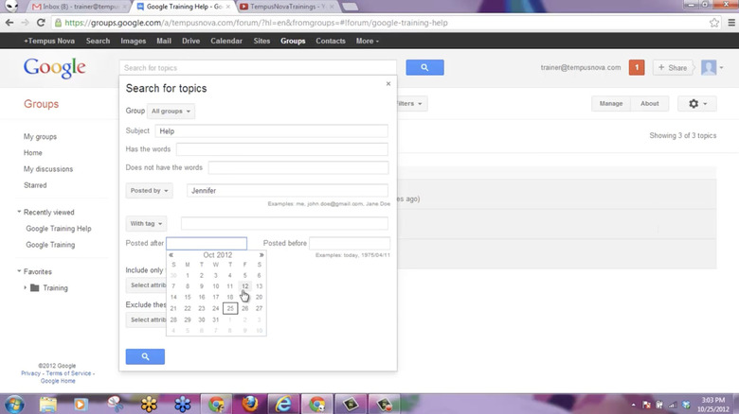Open the settings gear menu
Image resolution: width=739 pixels, height=414 pixels.
[x=697, y=104]
